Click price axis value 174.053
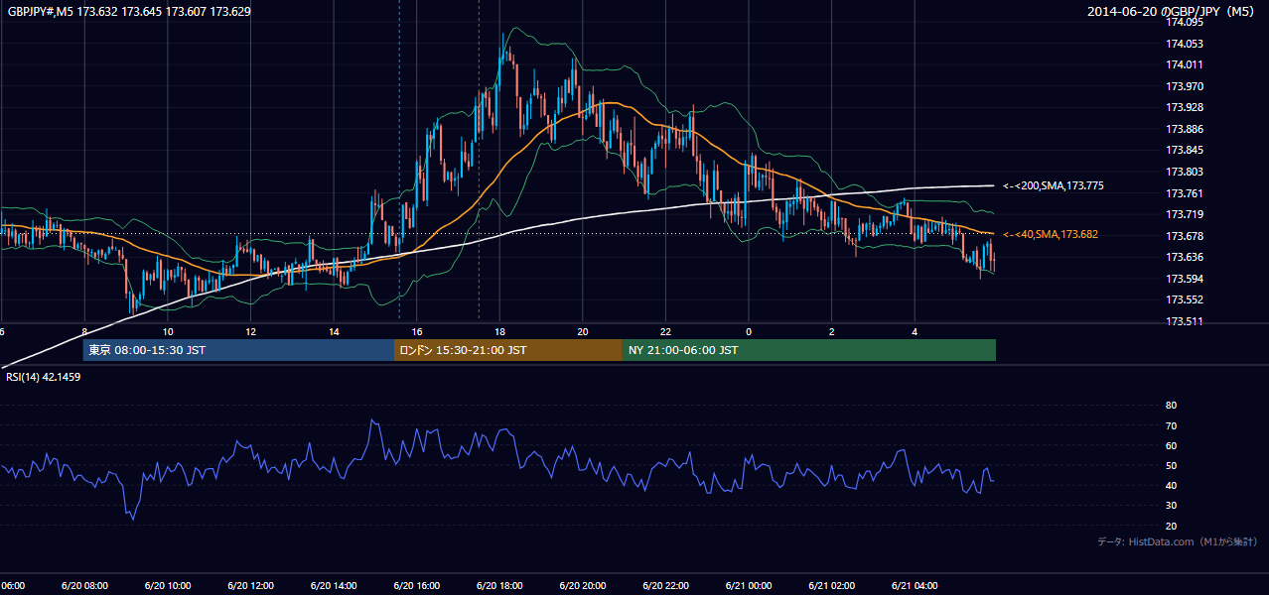 pyautogui.click(x=1184, y=44)
